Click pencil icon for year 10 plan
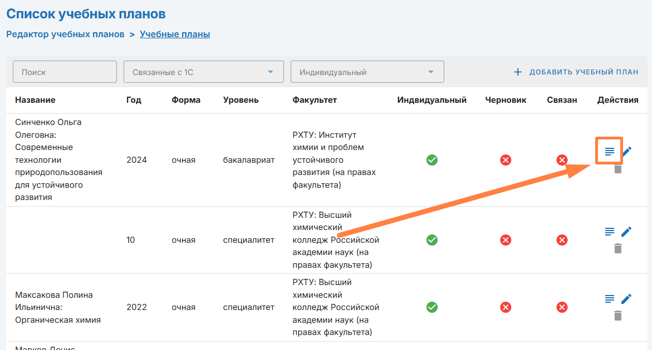Screen dimensions: 652x350 click(x=626, y=231)
